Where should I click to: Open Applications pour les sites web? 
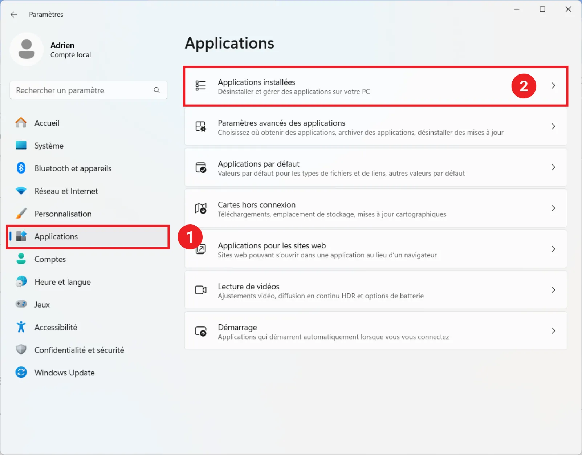coord(272,245)
